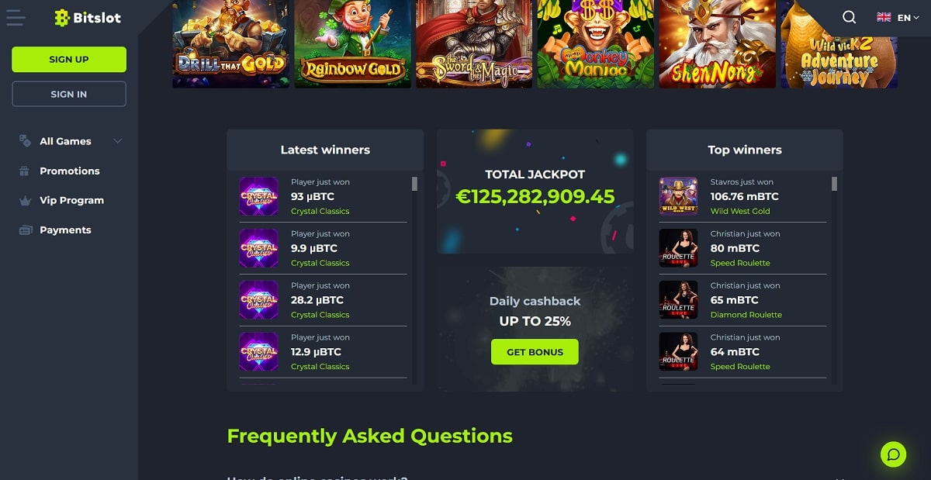This screenshot has height=480, width=931.
Task: Click the SIGN IN button
Action: (69, 94)
